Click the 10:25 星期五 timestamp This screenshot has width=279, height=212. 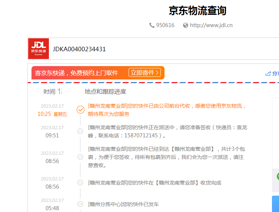point(52,114)
